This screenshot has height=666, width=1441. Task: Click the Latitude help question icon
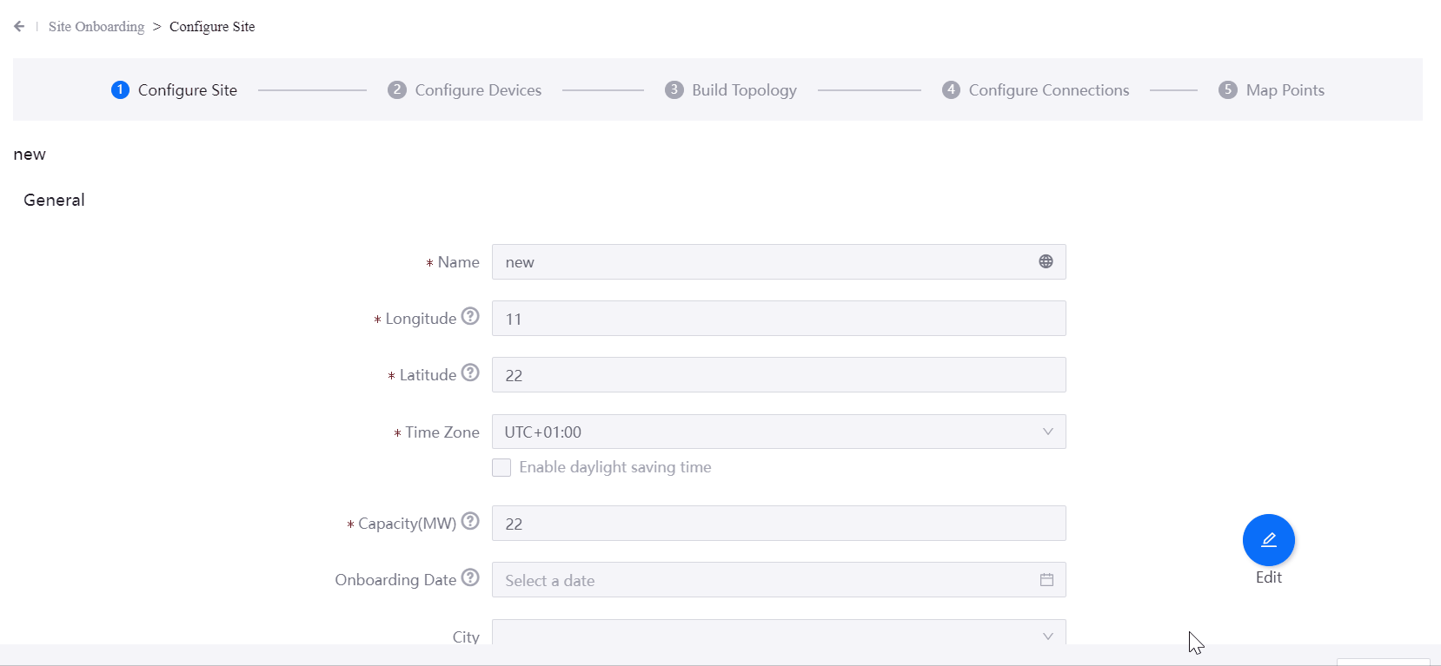[470, 373]
